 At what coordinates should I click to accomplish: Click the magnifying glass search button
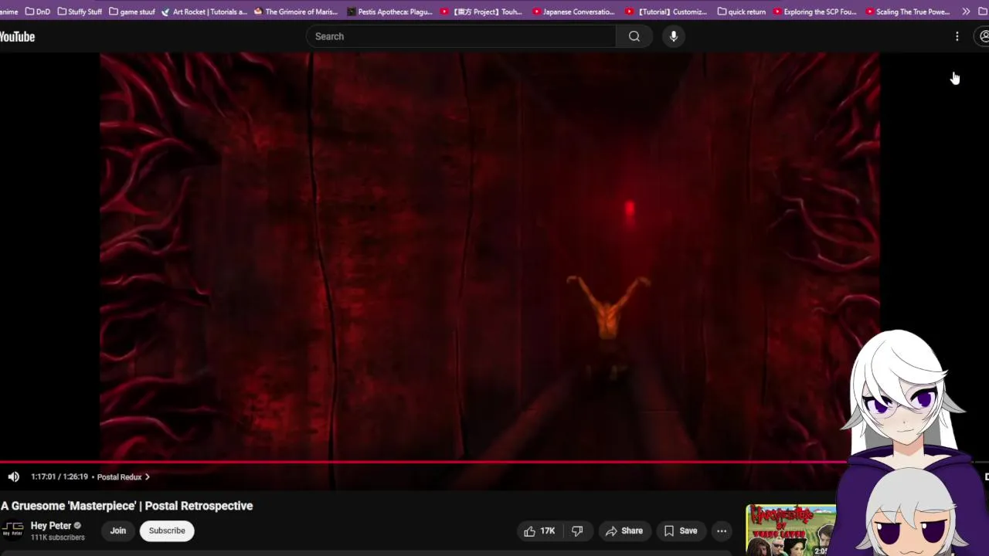[634, 36]
